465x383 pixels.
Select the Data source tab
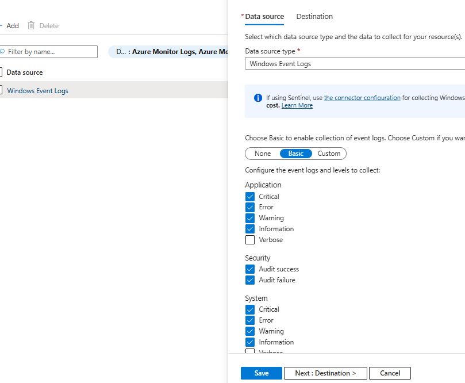click(264, 17)
